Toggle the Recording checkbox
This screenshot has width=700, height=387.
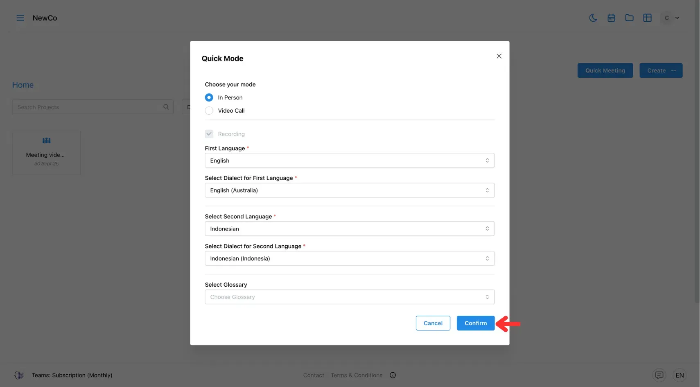(x=209, y=134)
